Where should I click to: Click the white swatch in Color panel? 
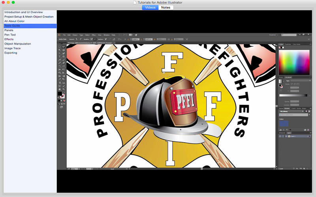coord(283,48)
